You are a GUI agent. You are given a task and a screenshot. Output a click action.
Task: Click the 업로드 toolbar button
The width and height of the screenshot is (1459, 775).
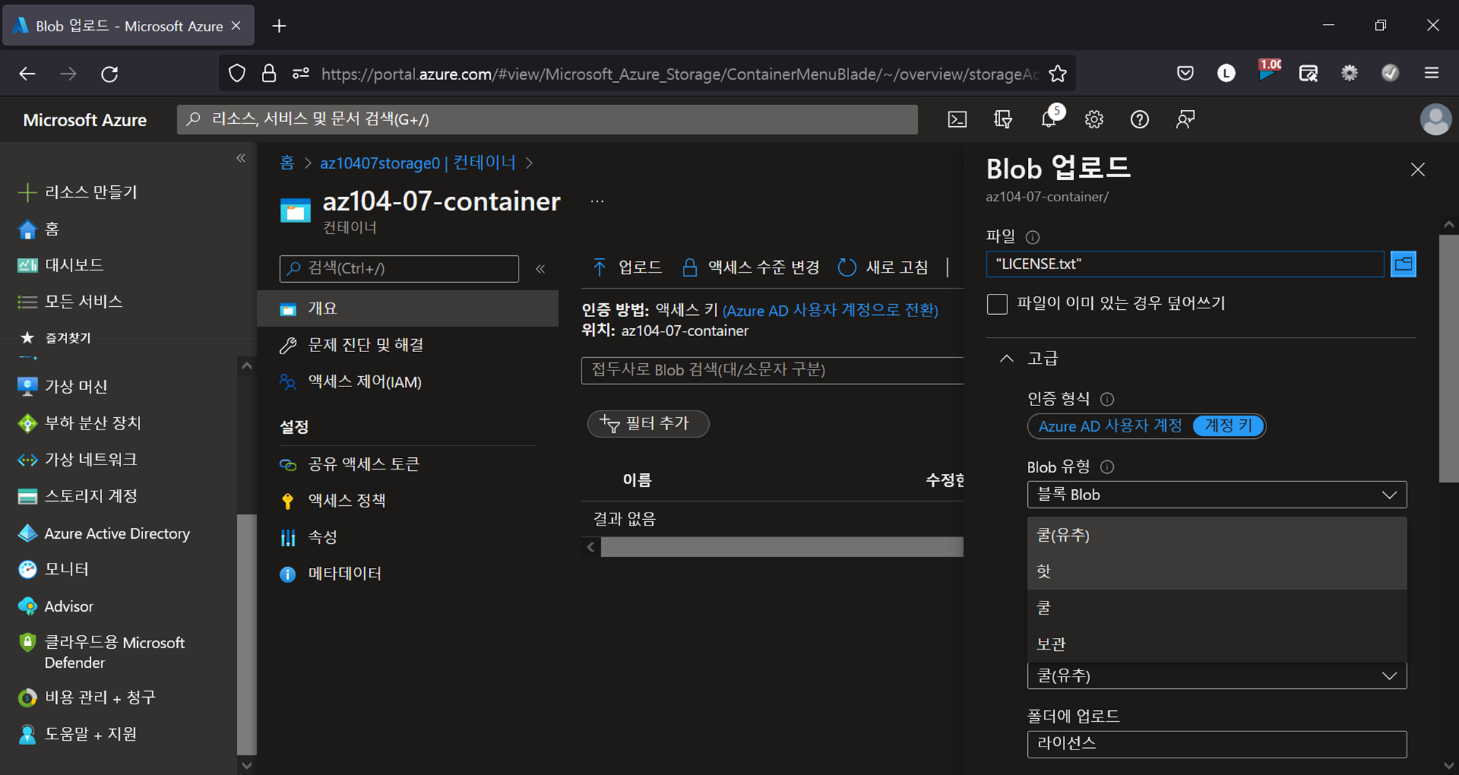(627, 268)
